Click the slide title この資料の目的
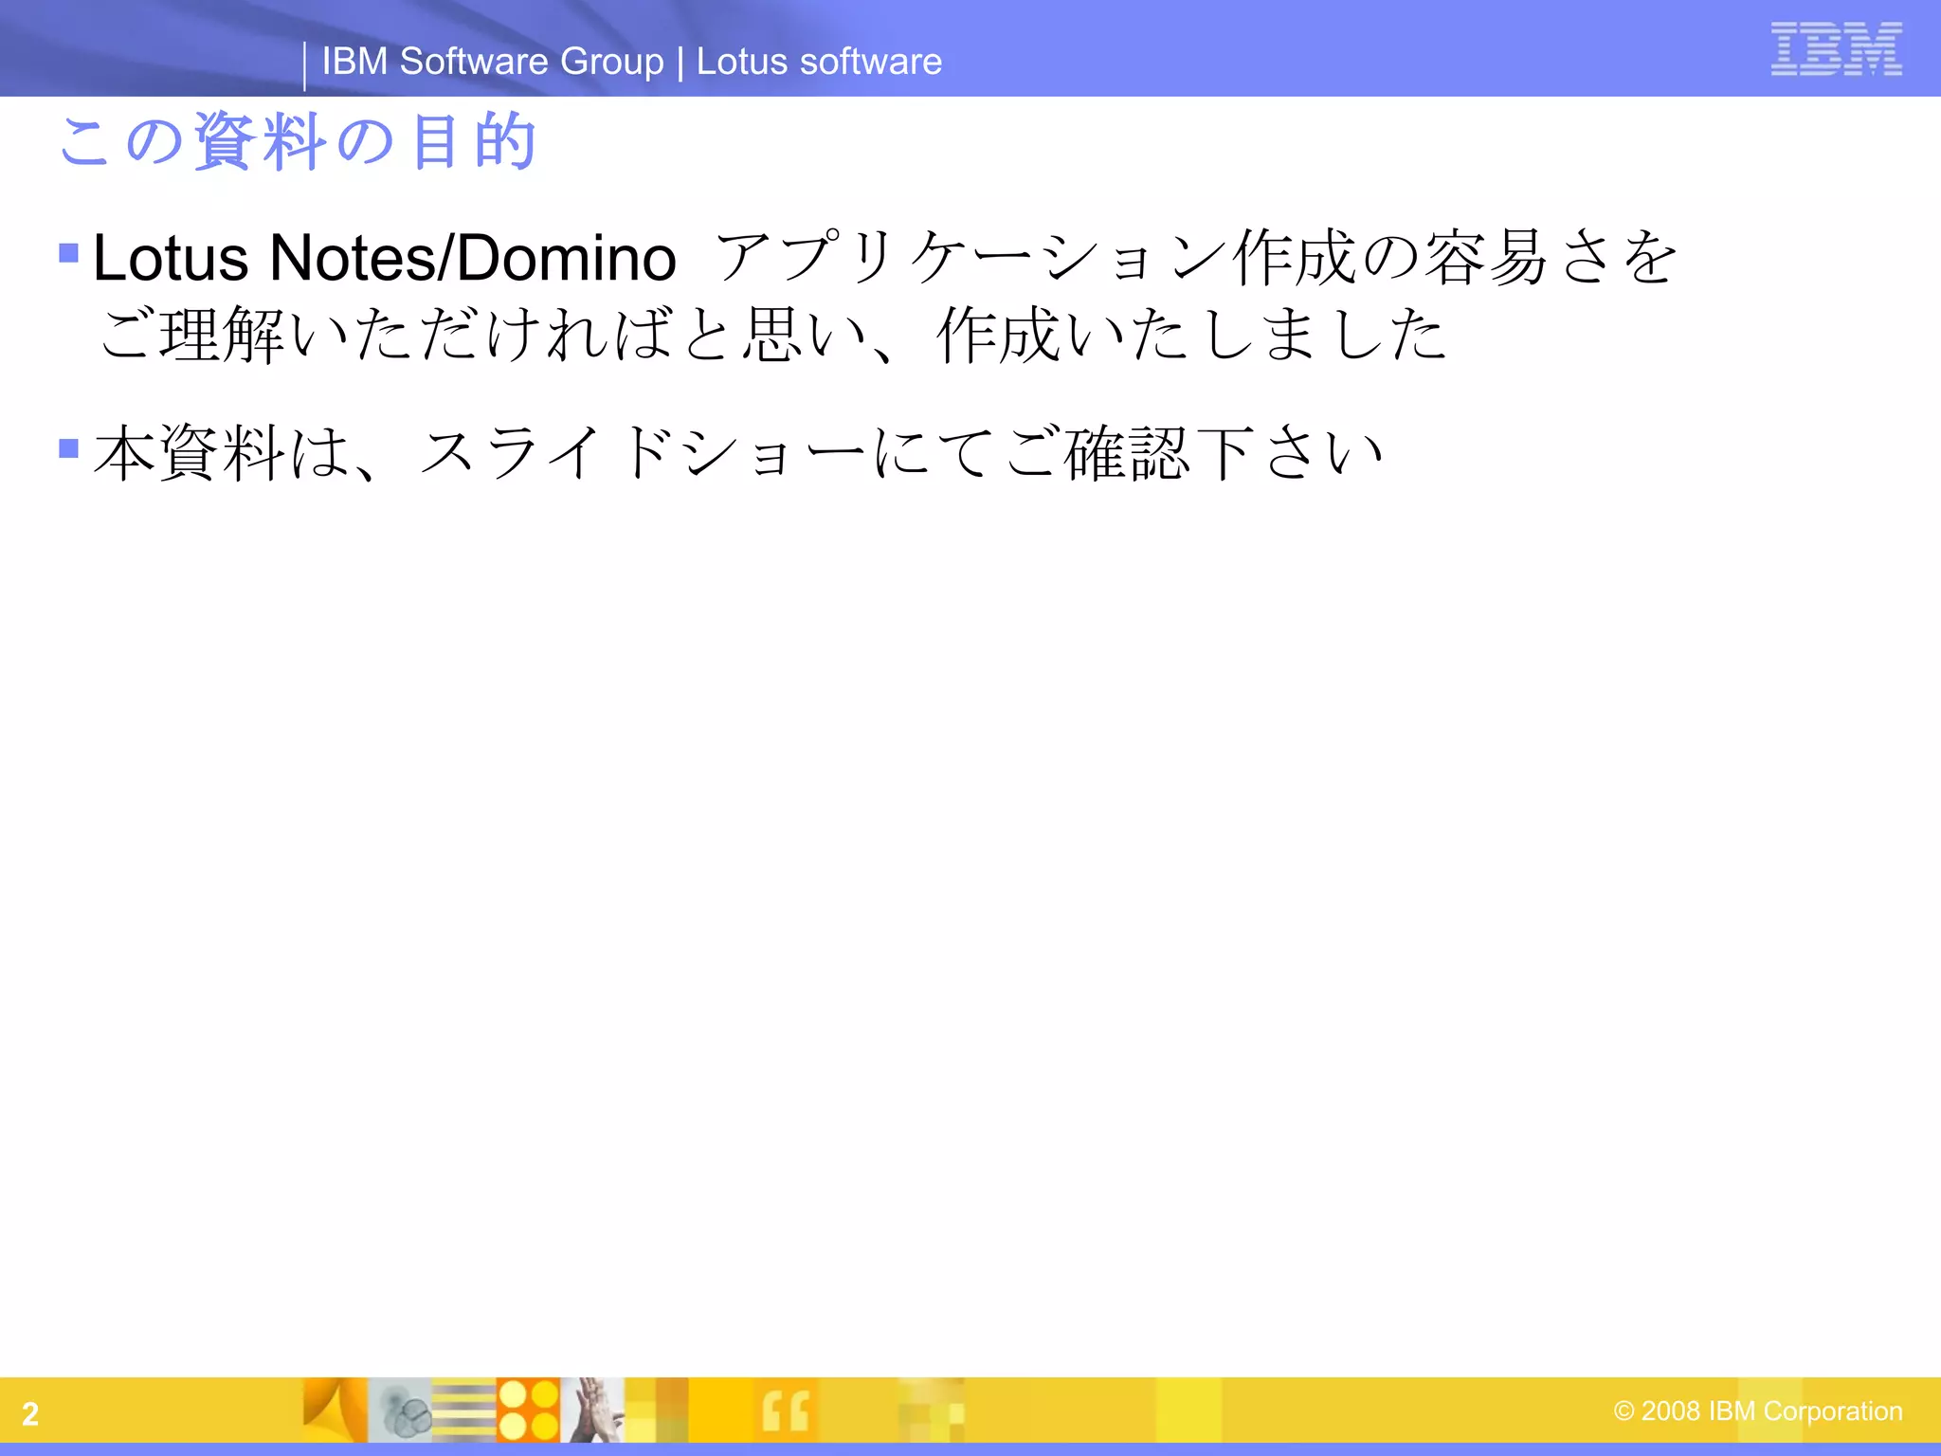1941x1456 pixels. tap(298, 142)
